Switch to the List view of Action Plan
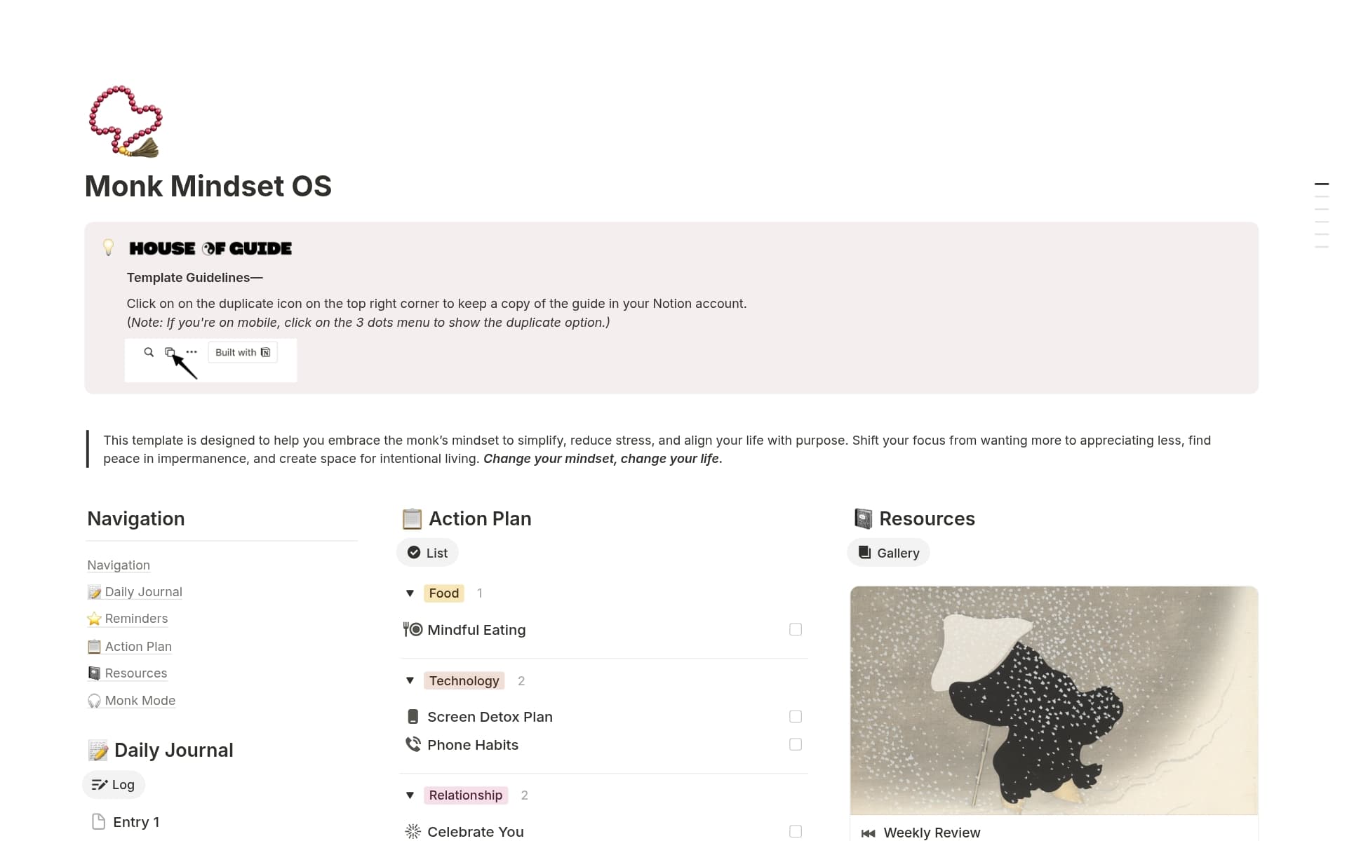Viewport: 1347px width, 841px height. pos(427,552)
